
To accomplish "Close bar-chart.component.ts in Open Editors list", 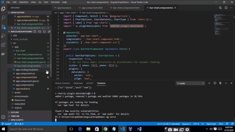I will tap(12, 28).
